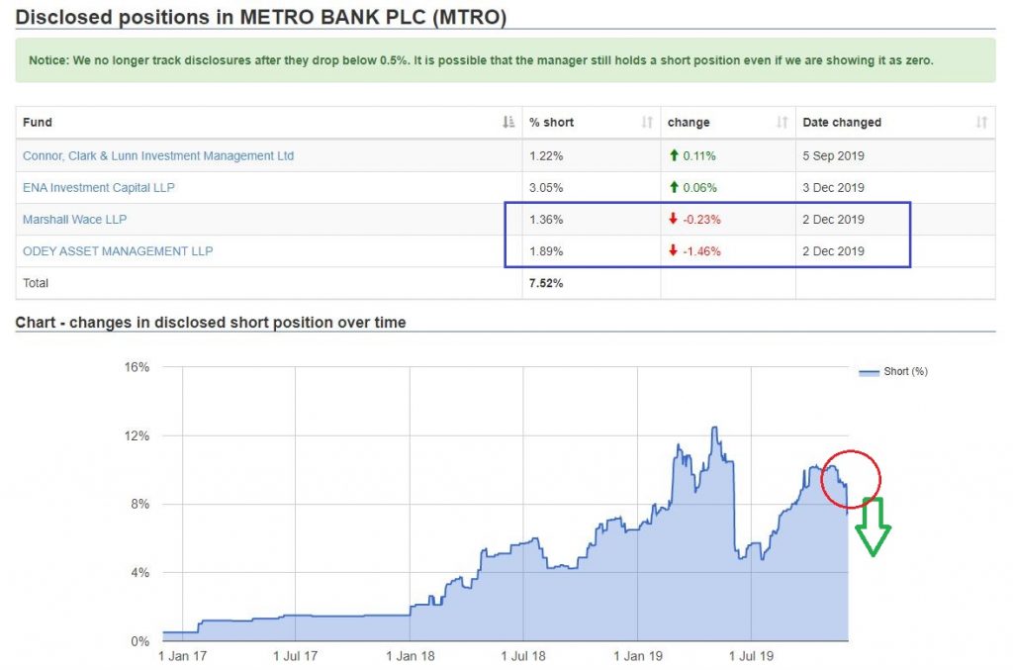Click the 16% y-axis label
The width and height of the screenshot is (1013, 670).
coord(137,367)
